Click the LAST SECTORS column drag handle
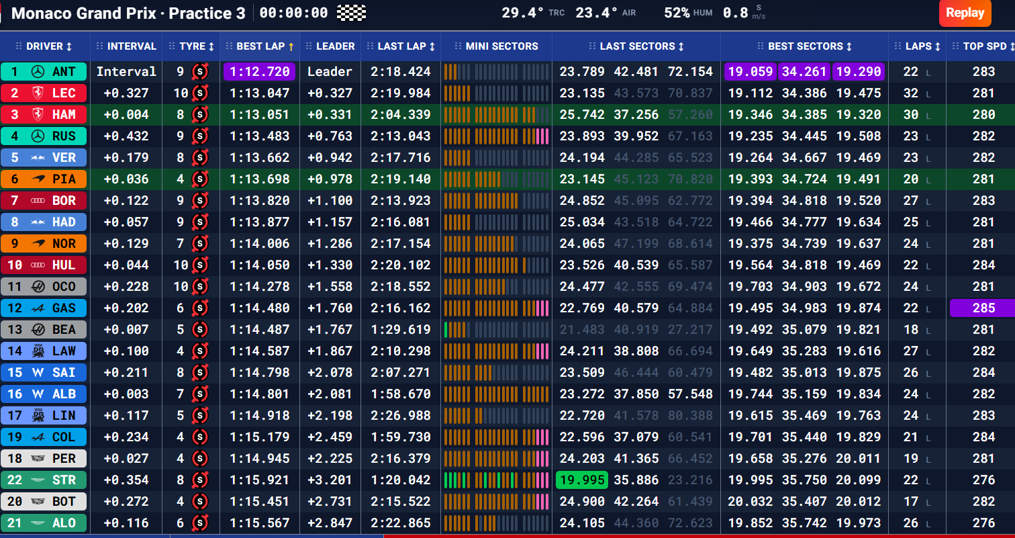 click(x=592, y=46)
